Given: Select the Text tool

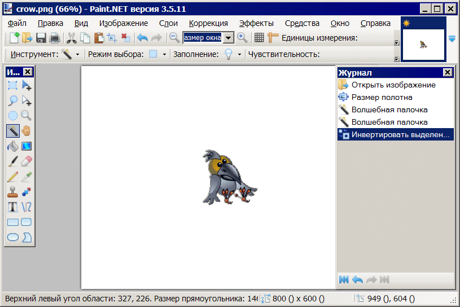Looking at the screenshot, I should click(x=13, y=207).
